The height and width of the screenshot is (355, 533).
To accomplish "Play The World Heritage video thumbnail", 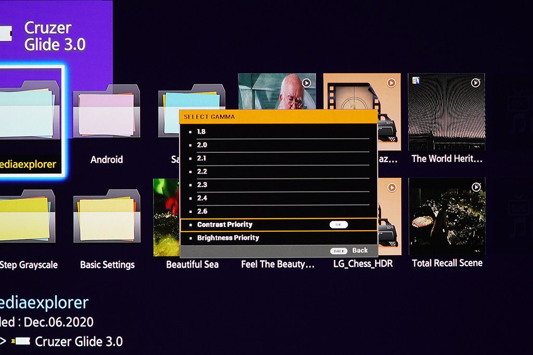I will click(x=446, y=112).
